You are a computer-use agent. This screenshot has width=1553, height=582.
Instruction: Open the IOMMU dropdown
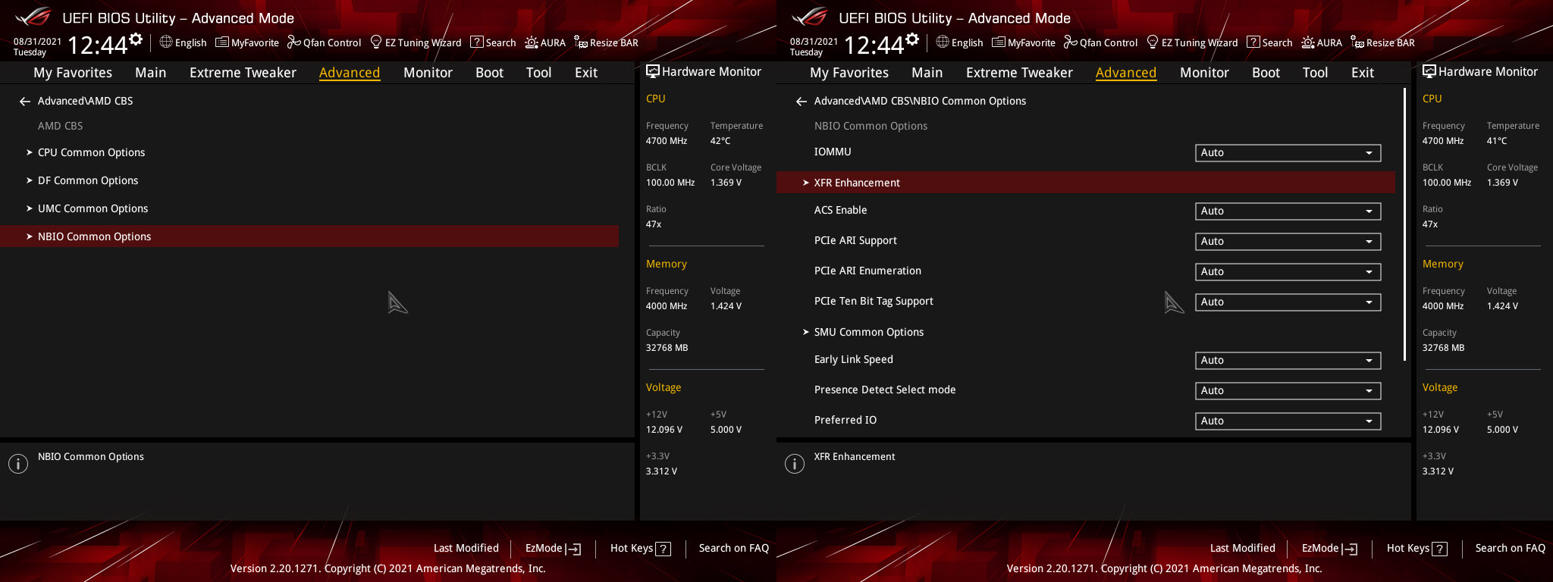(1287, 153)
